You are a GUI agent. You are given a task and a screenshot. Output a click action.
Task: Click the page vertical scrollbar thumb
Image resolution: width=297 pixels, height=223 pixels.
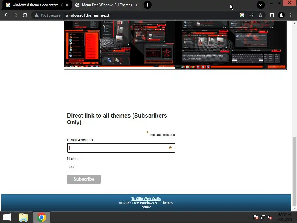pyautogui.click(x=294, y=171)
